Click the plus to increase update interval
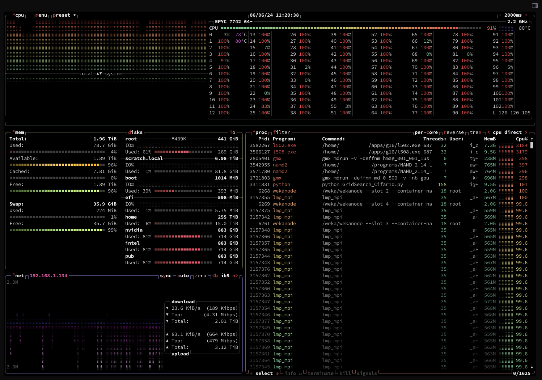542x380 pixels. 526,15
